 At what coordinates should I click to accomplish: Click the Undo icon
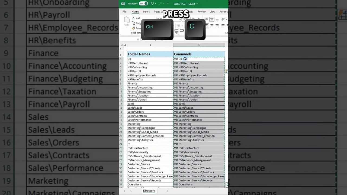click(x=152, y=4)
